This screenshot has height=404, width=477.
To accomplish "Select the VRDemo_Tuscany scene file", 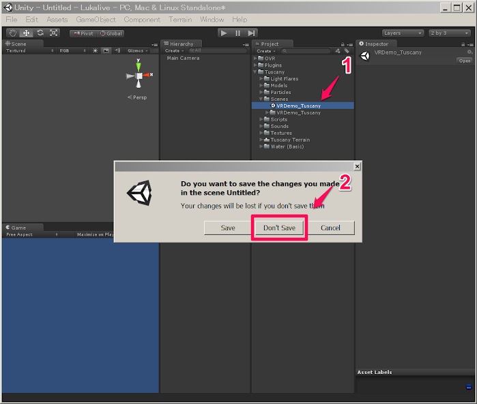I will point(303,106).
